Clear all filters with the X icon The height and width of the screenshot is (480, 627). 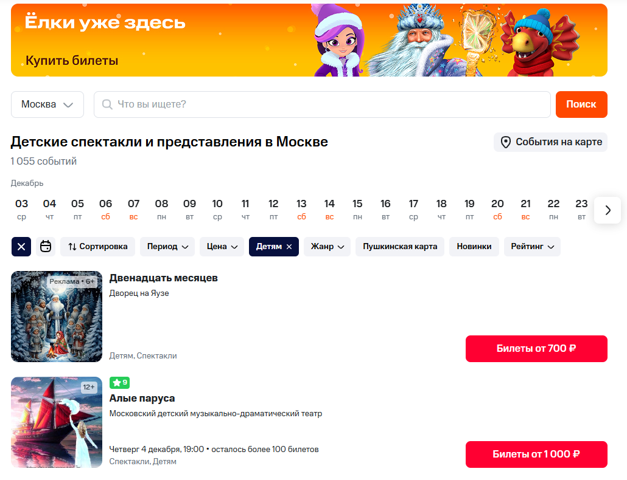pos(21,247)
